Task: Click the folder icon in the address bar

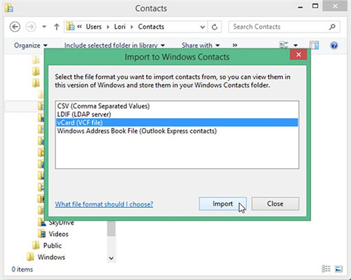Action: pyautogui.click(x=70, y=27)
